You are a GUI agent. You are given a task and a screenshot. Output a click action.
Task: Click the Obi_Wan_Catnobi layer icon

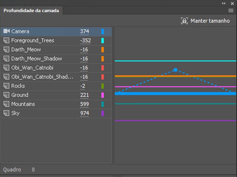tap(6, 68)
